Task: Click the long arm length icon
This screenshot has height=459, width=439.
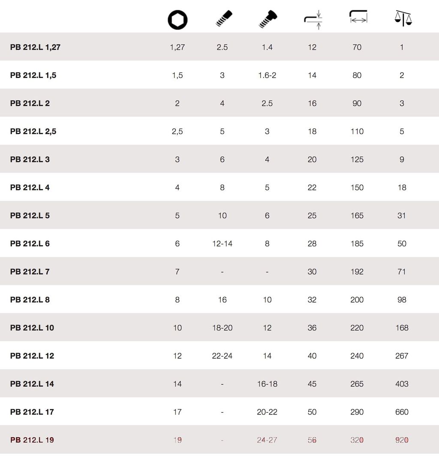Action: click(358, 17)
